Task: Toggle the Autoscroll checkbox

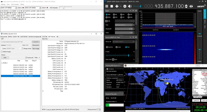Action: (x=26, y=58)
